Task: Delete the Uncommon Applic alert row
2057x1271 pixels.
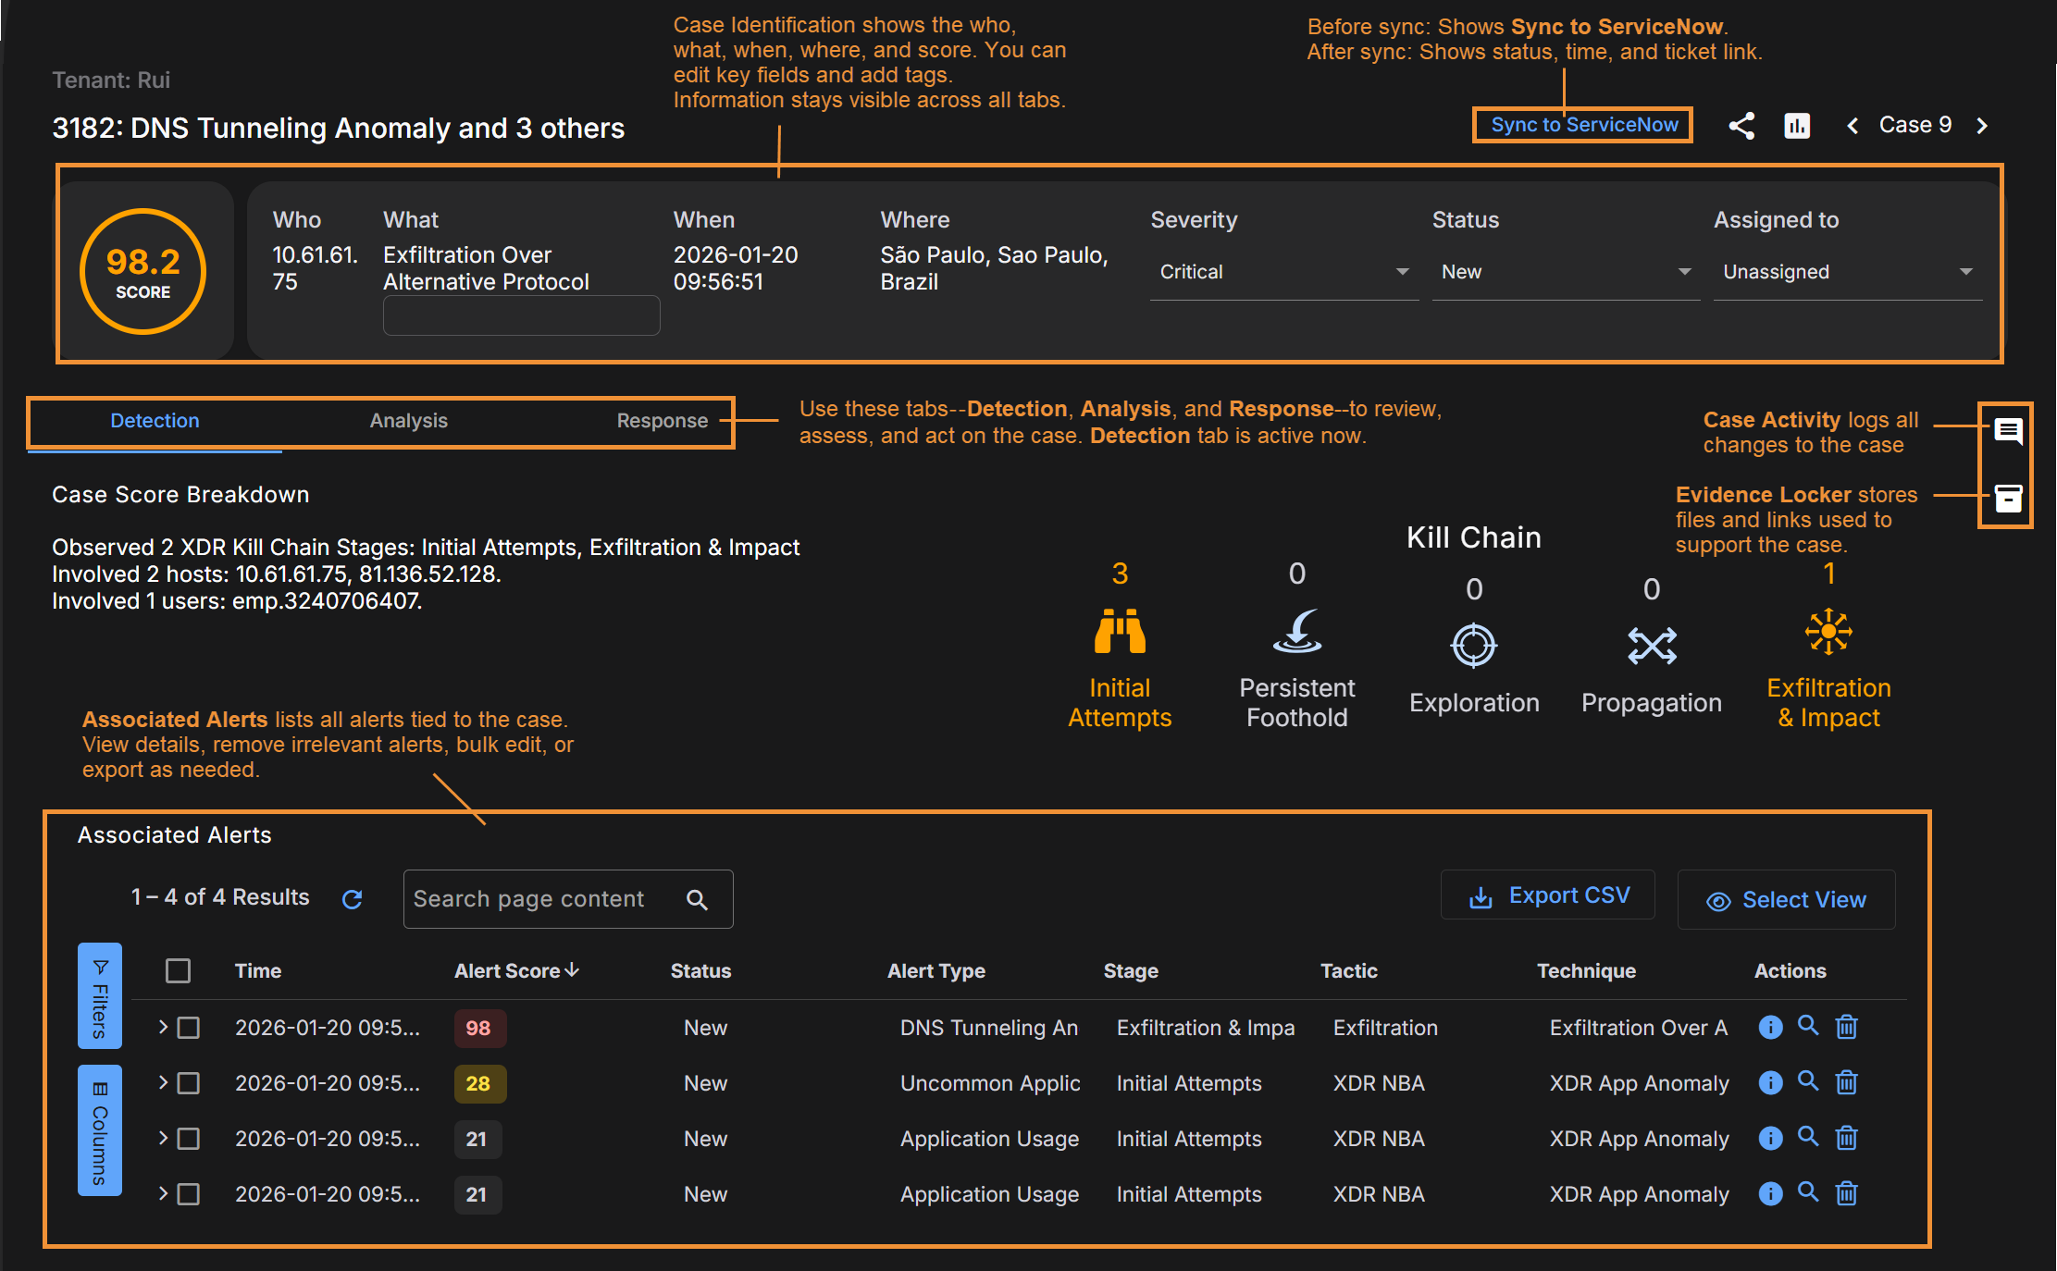Action: (1846, 1083)
